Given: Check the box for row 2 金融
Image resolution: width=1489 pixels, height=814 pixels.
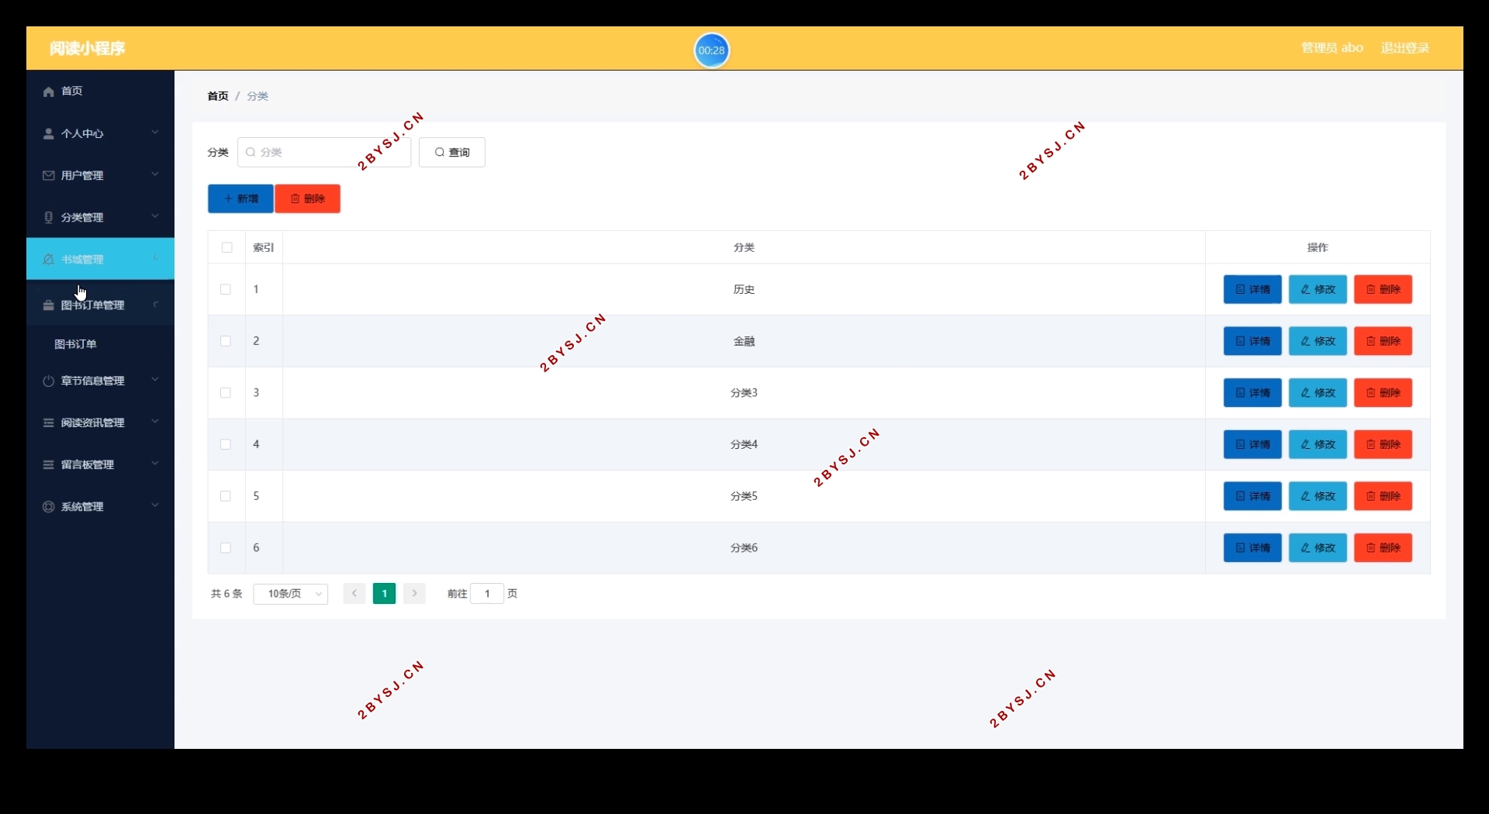Looking at the screenshot, I should (x=226, y=341).
